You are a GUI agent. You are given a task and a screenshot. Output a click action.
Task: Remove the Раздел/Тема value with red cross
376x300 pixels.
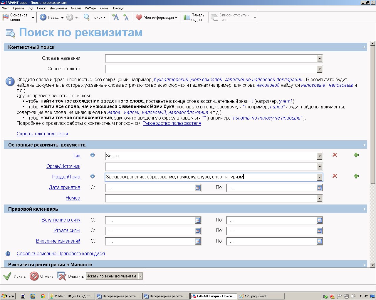click(x=335, y=176)
